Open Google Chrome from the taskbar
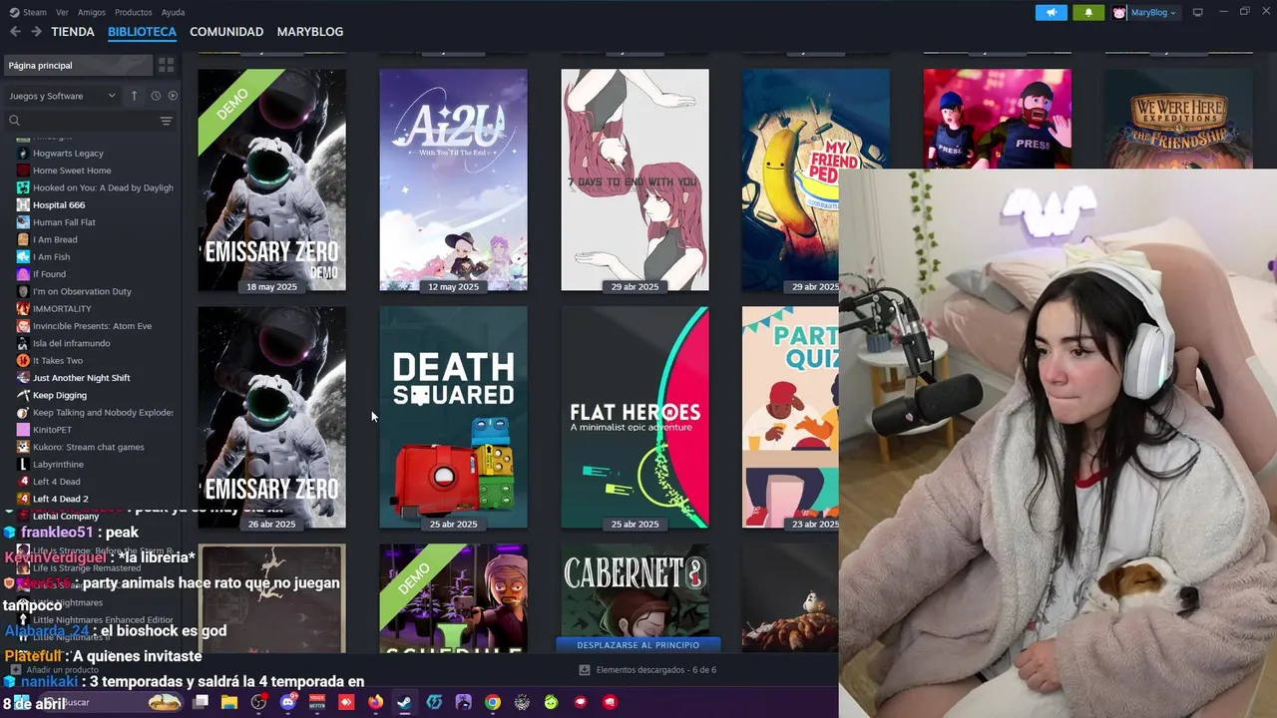The image size is (1277, 718). [x=493, y=702]
